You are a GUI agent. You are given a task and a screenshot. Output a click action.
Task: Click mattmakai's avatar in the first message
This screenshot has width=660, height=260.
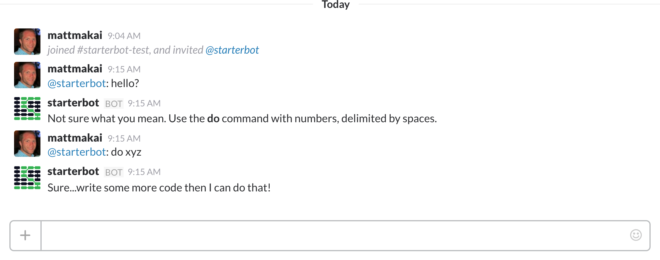(27, 42)
